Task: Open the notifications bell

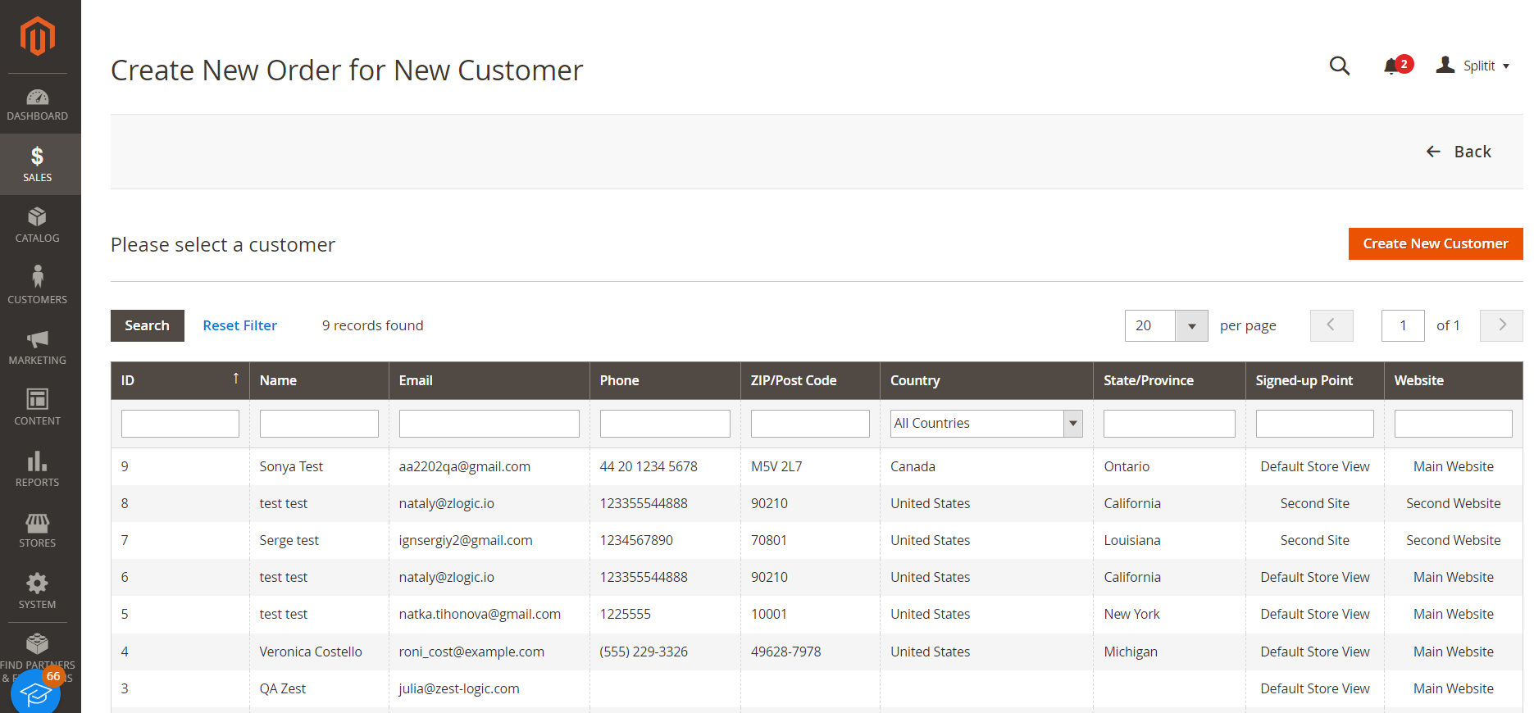Action: point(1397,66)
